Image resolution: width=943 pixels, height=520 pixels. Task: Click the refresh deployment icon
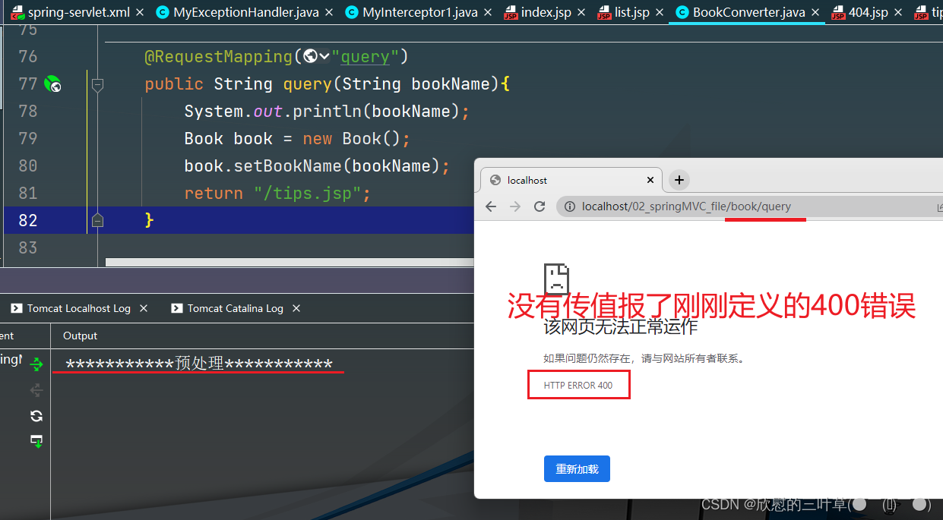[x=36, y=415]
